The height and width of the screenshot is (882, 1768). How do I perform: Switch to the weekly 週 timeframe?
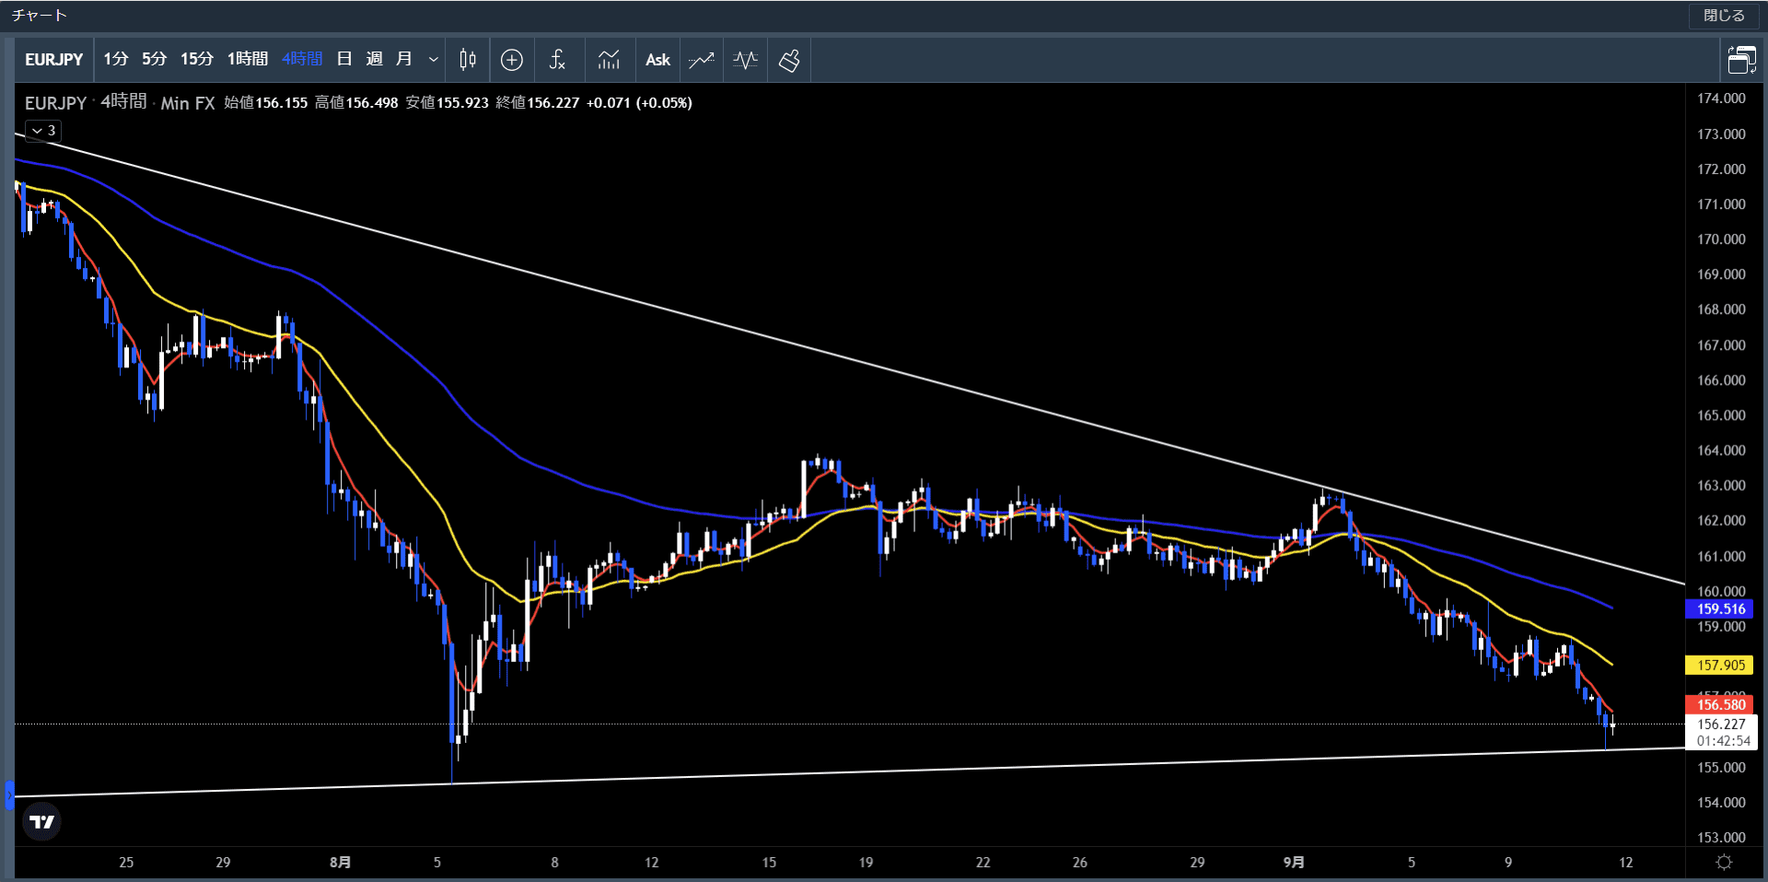click(374, 60)
